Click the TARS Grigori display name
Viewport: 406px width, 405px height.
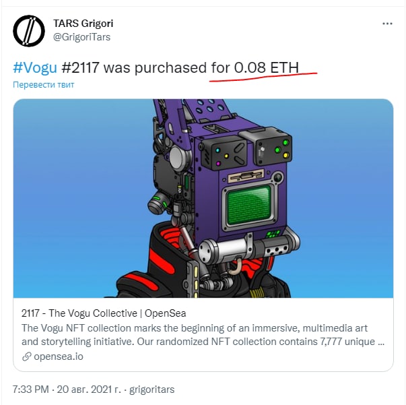(83, 24)
